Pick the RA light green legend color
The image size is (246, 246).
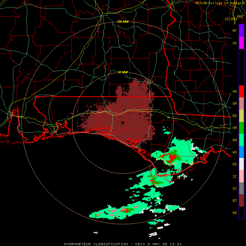point(241,140)
